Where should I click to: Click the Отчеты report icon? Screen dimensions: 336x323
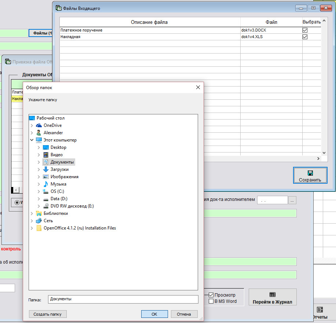point(320,309)
